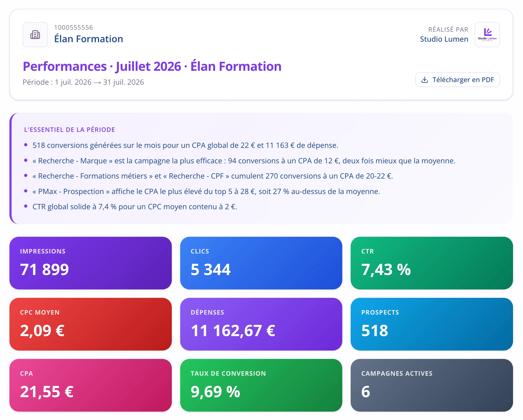This screenshot has width=523, height=420.
Task: Click the Recherche - Marque campaign bullet
Action: [244, 161]
